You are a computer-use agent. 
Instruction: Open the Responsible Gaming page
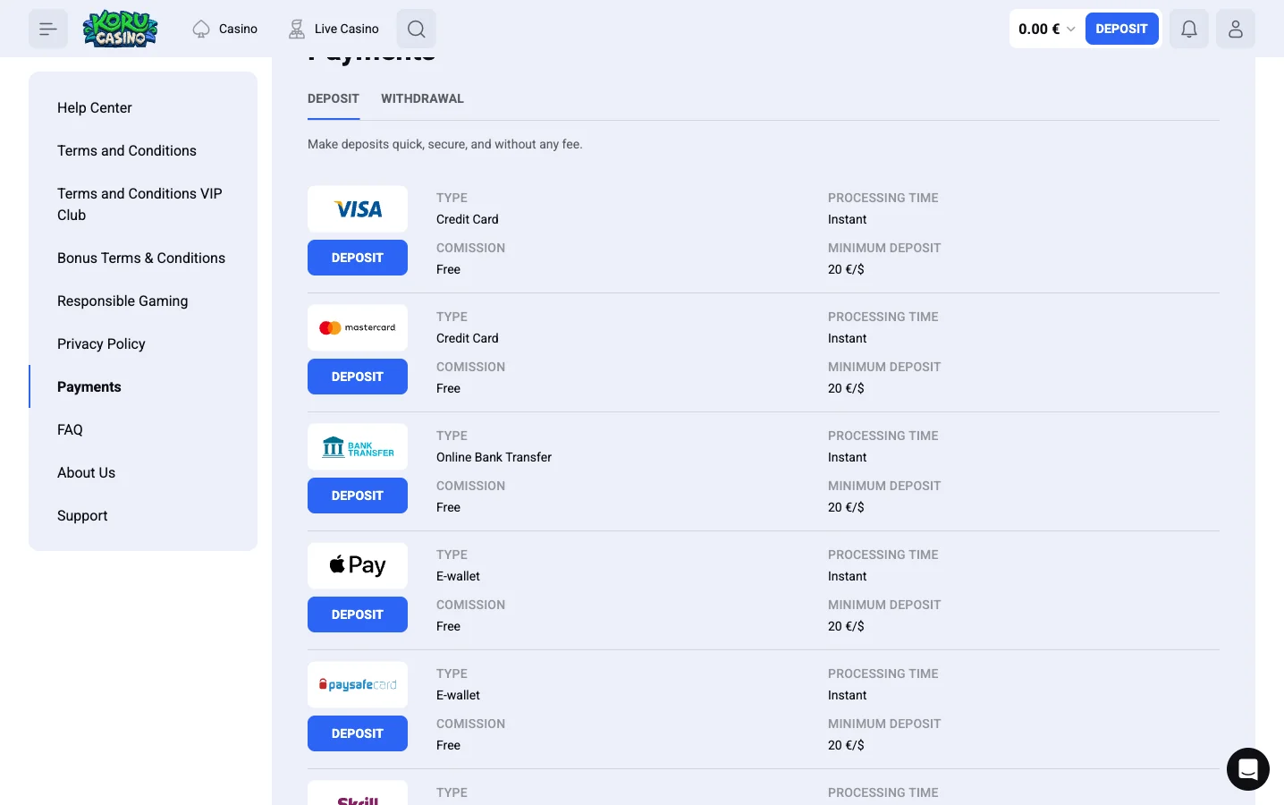122,301
